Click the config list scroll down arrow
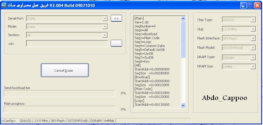 coord(183,105)
